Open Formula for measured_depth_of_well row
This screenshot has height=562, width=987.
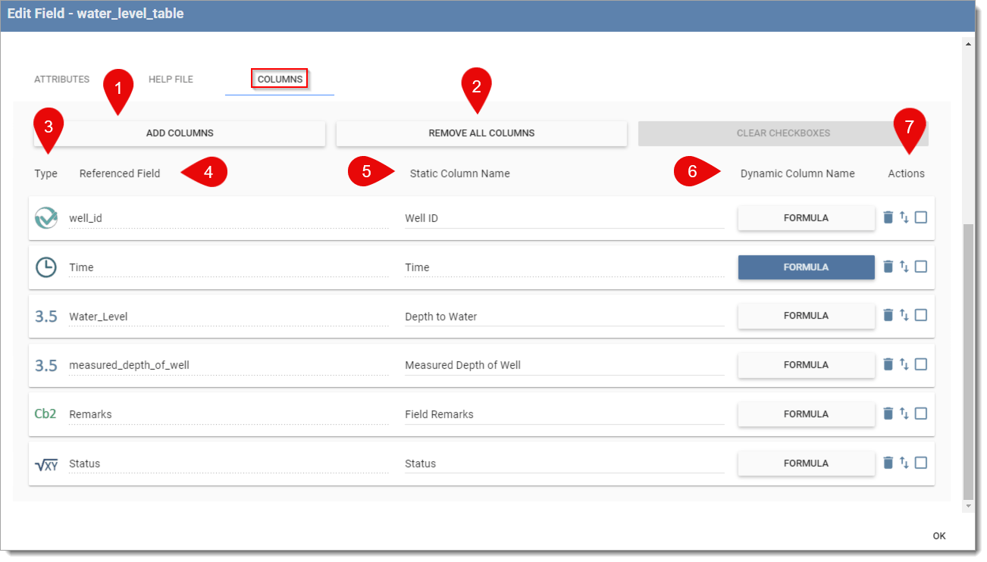coord(806,365)
